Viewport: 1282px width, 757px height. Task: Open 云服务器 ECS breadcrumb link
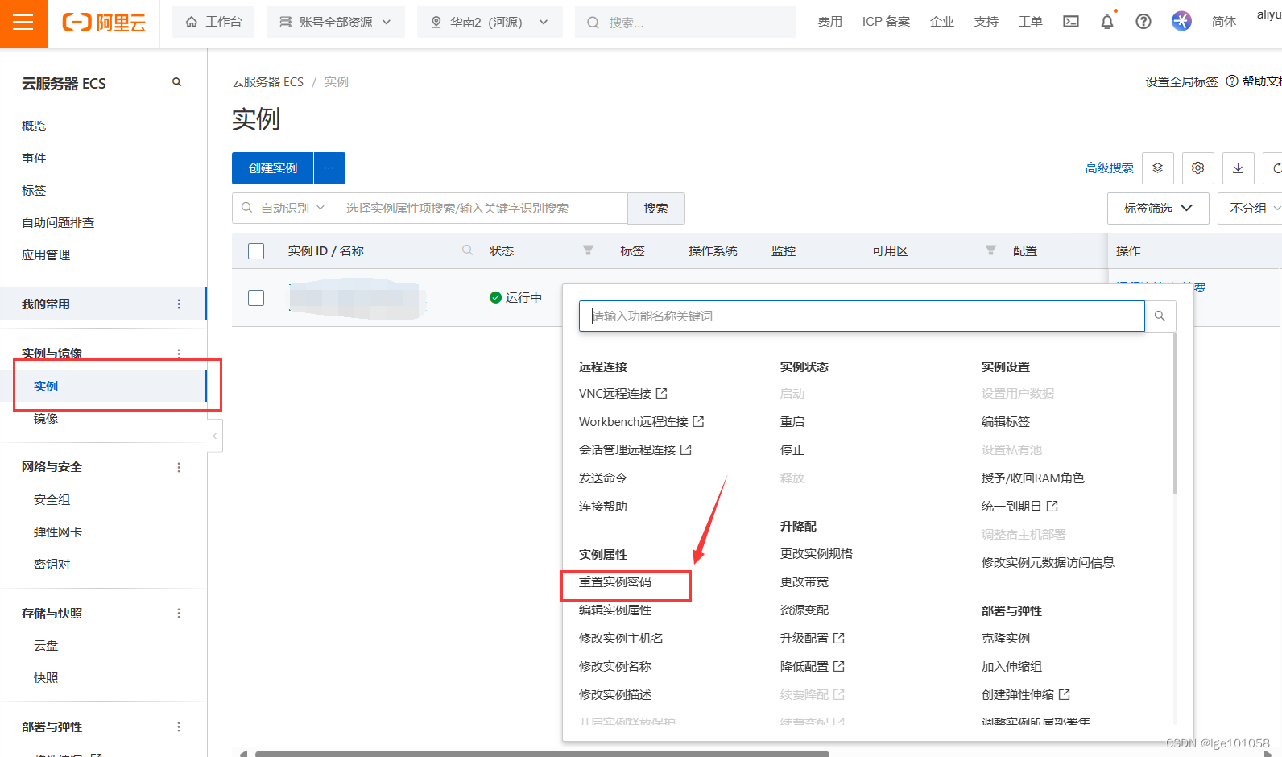point(268,82)
